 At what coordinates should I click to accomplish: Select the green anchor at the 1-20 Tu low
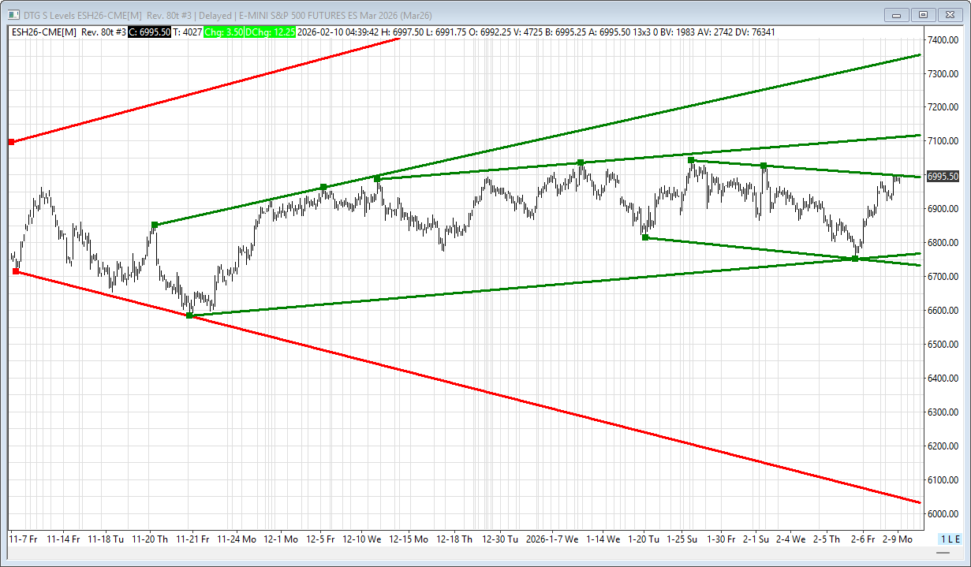(x=645, y=237)
